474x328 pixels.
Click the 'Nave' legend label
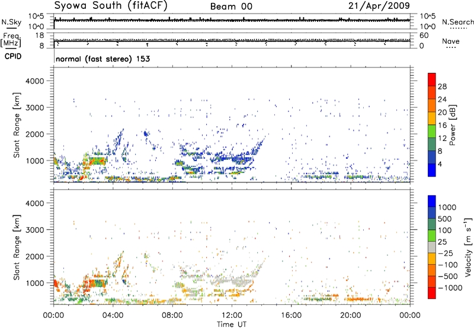[x=451, y=41]
